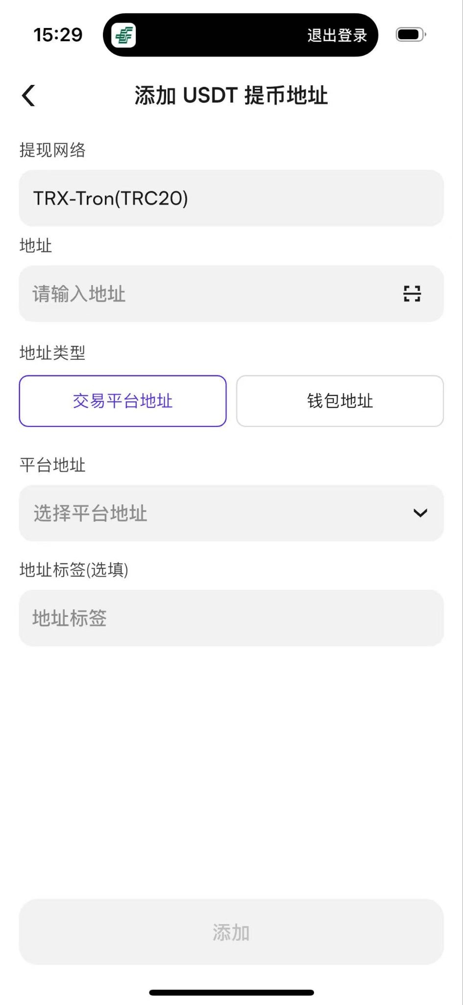The height and width of the screenshot is (1005, 463).
Task: Tap the 添加 USDT 提币地址 page title
Action: 231,95
